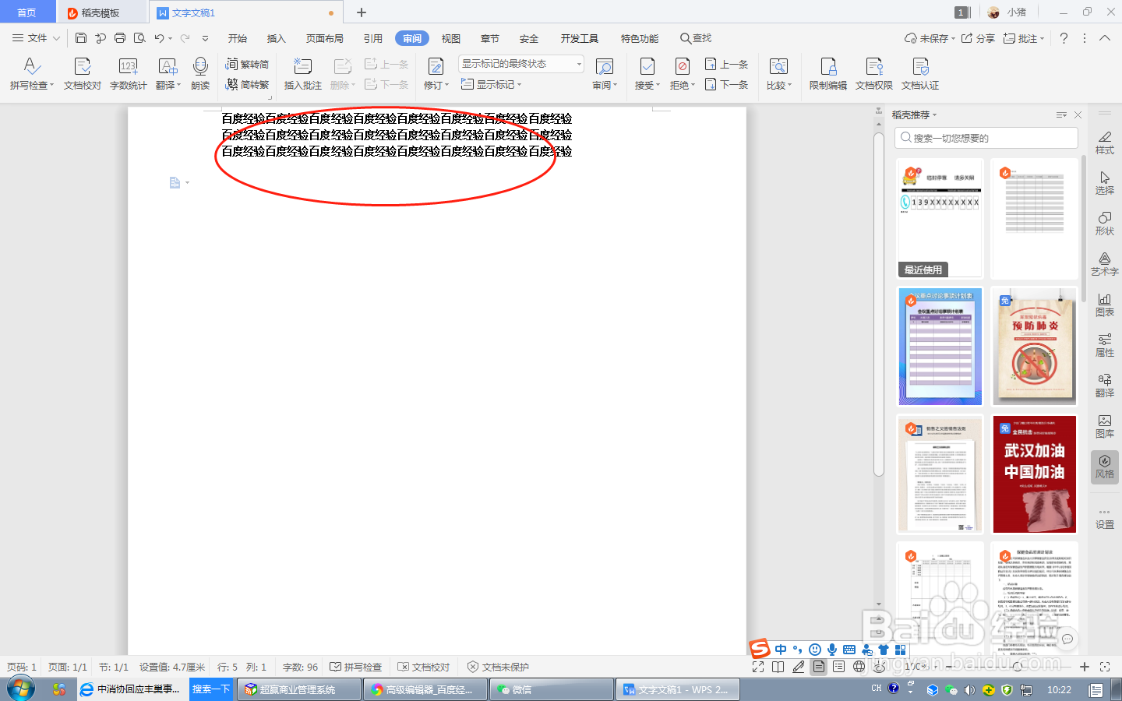Zoom in with plus button
The image size is (1122, 701).
click(x=1084, y=667)
